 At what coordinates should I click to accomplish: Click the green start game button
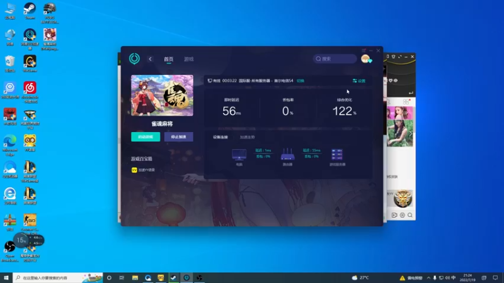146,136
